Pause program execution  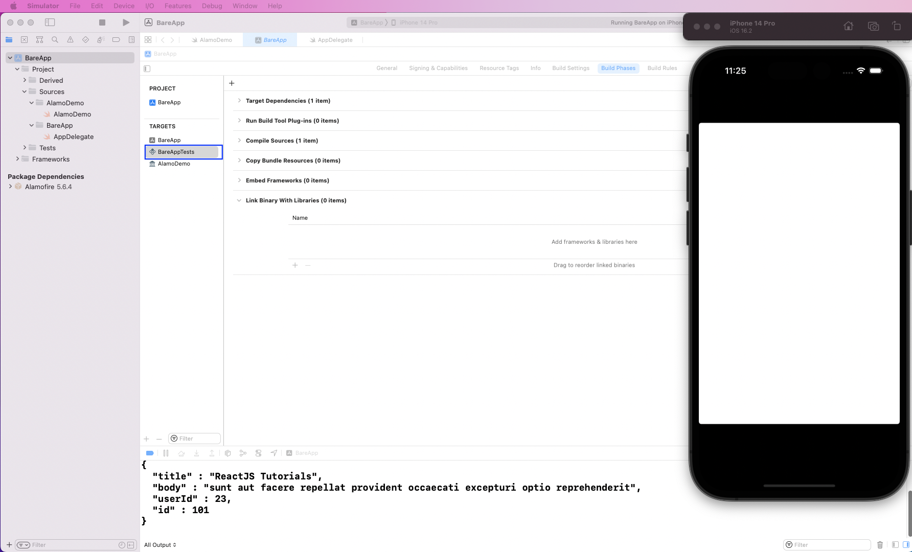[x=166, y=453]
